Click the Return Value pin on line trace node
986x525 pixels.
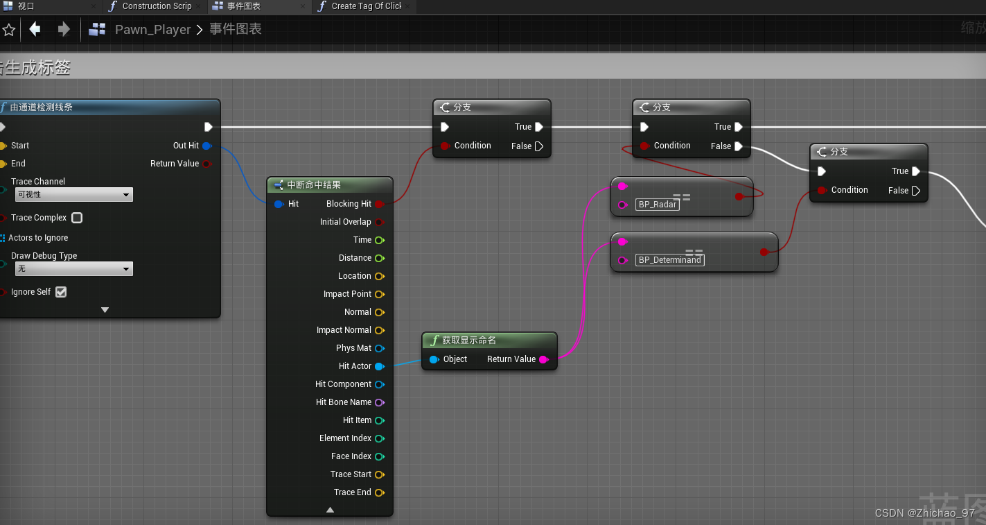pyautogui.click(x=206, y=164)
